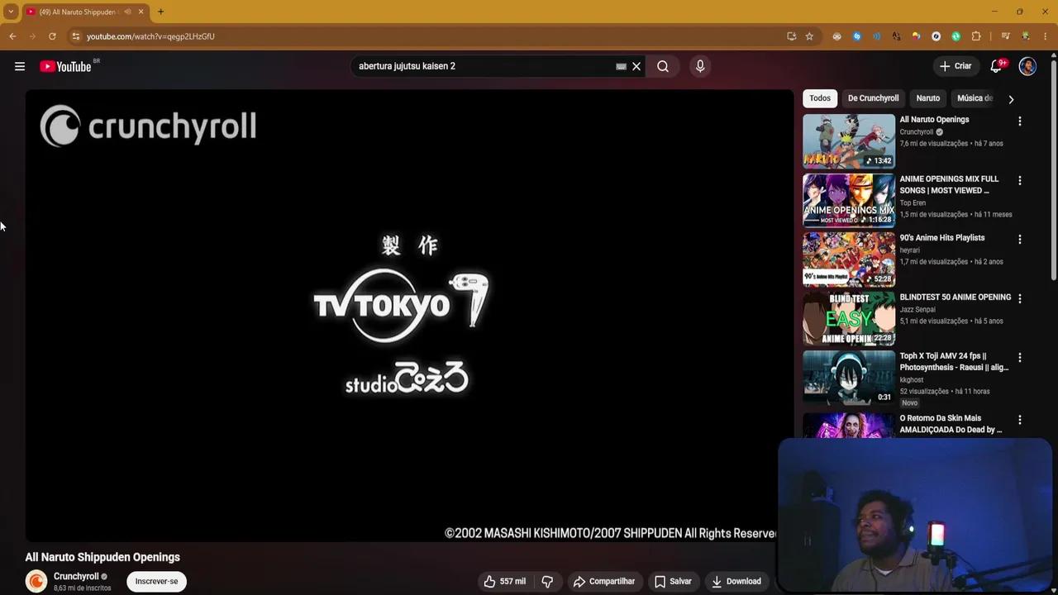Image resolution: width=1058 pixels, height=595 pixels.
Task: Open options menu for Toph X Toji AMV
Action: pyautogui.click(x=1019, y=358)
